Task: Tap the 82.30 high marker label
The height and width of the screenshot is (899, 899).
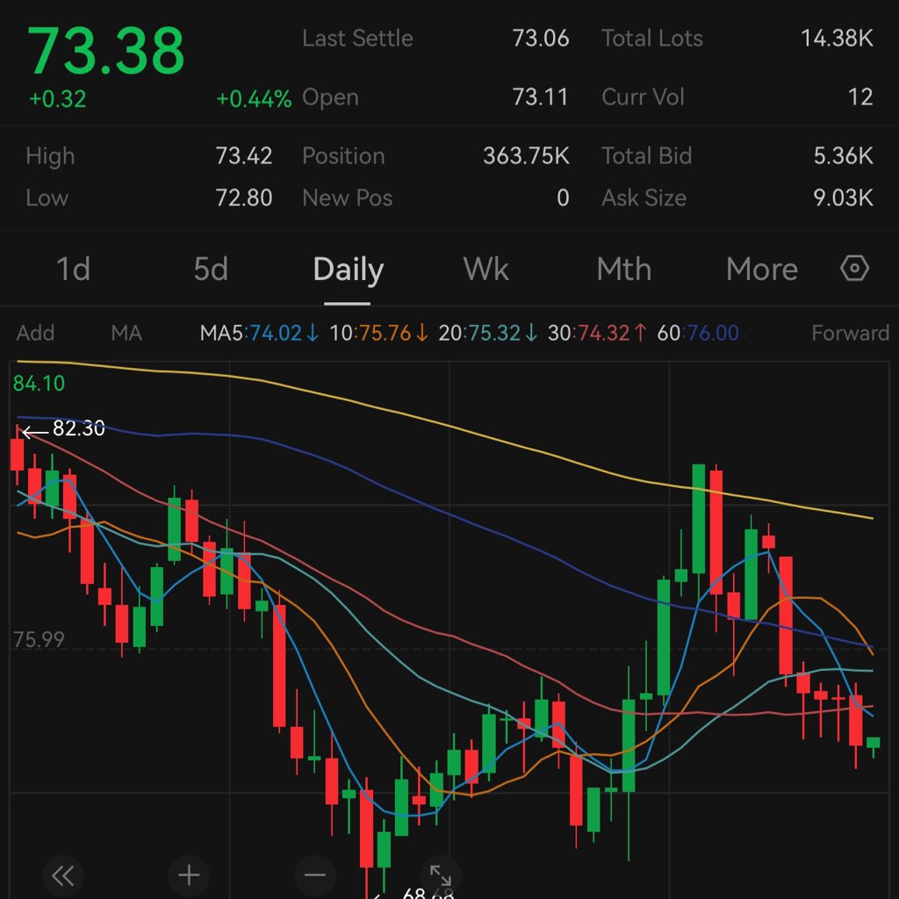Action: tap(78, 428)
